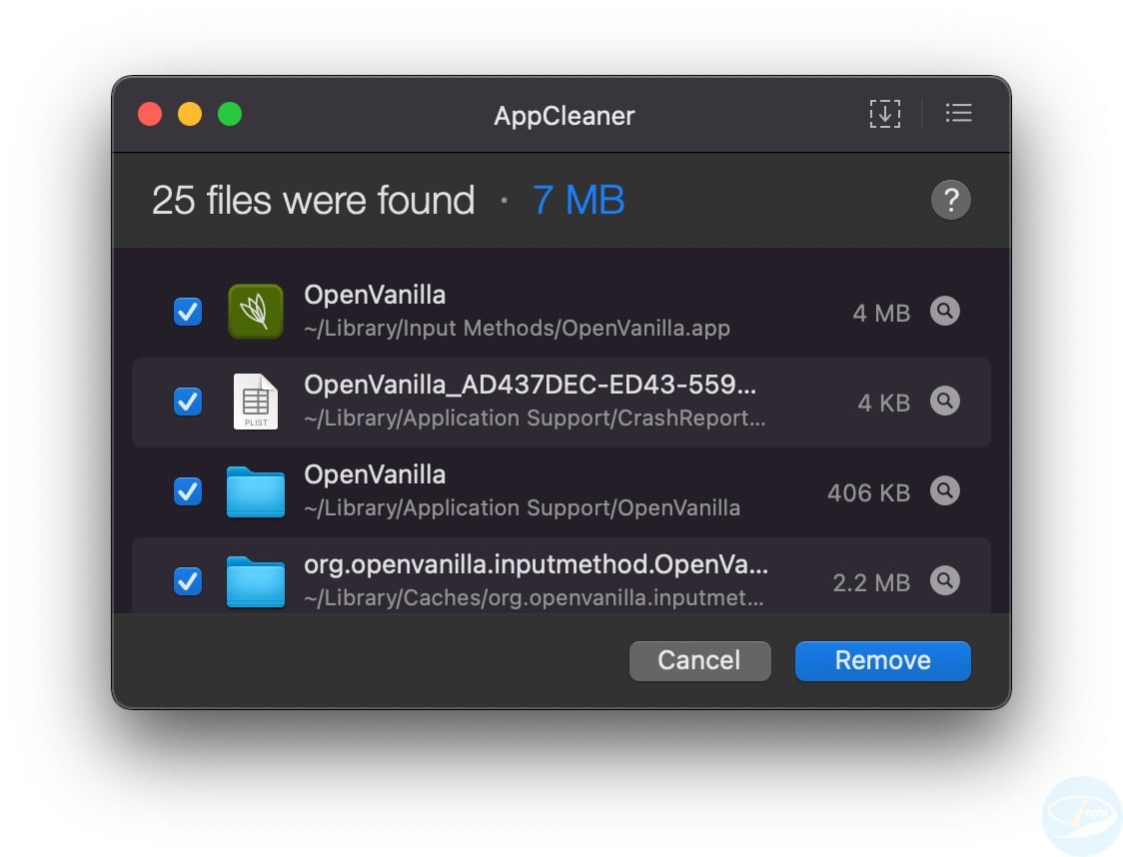Uncheck the Application Support OpenVanilla folder
Image resolution: width=1123 pixels, height=857 pixels.
[187, 491]
